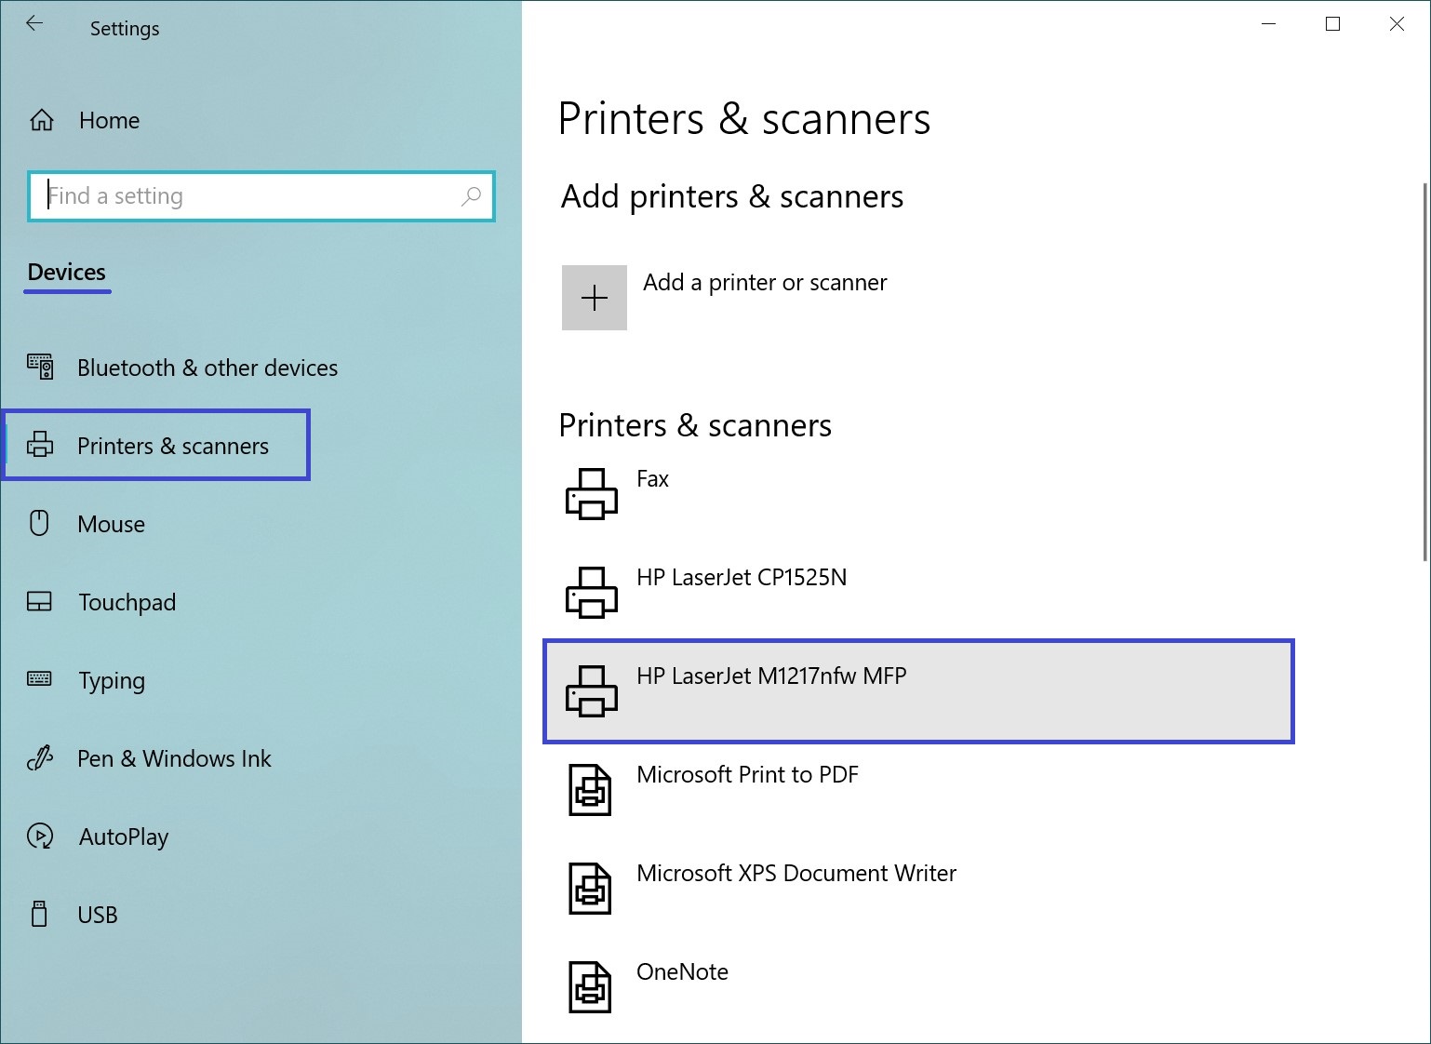Click the OneNote printer icon
This screenshot has height=1044, width=1431.
pos(590,987)
